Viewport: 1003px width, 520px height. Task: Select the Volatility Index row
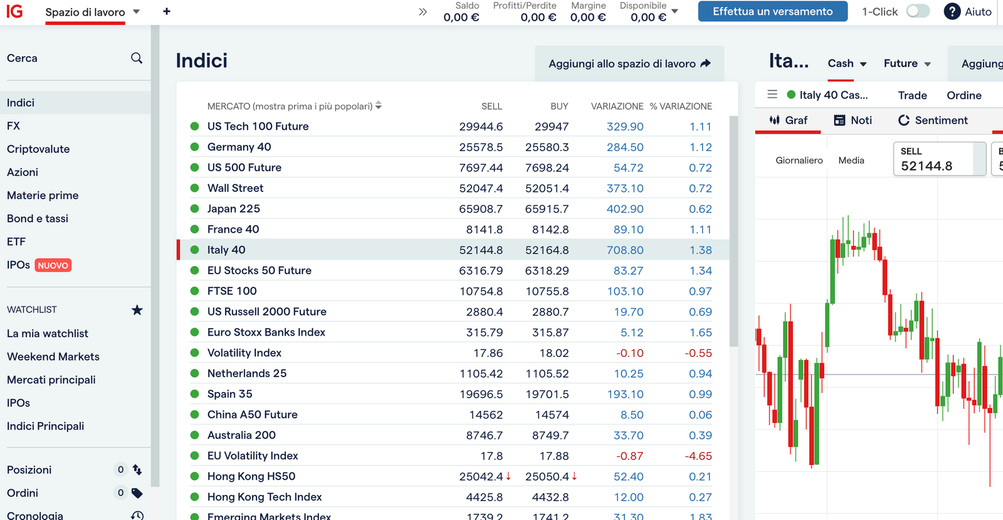coord(453,353)
